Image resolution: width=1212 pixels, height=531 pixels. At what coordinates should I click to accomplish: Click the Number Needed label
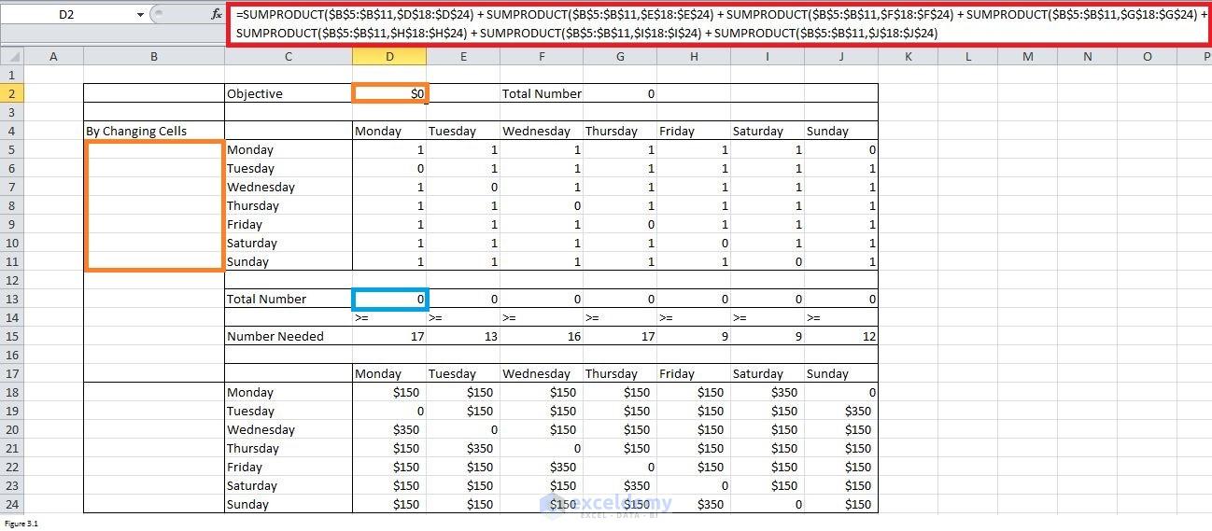point(289,336)
